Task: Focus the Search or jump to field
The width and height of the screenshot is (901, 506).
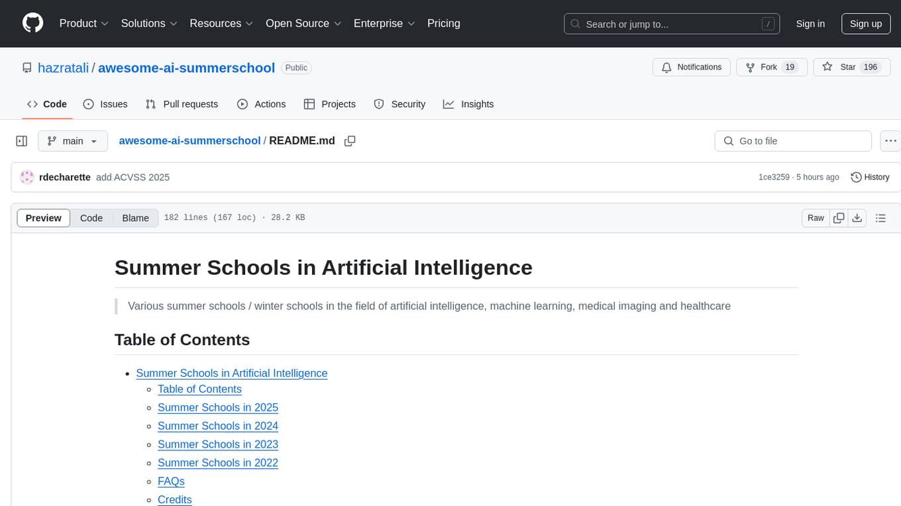Action: [671, 24]
